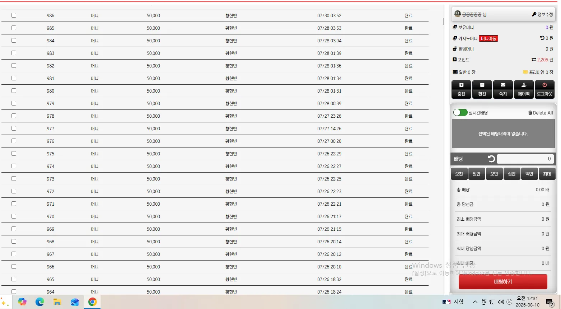Image resolution: width=561 pixels, height=309 pixels.
Task: Click the 로그아웃 power icon
Action: click(544, 85)
